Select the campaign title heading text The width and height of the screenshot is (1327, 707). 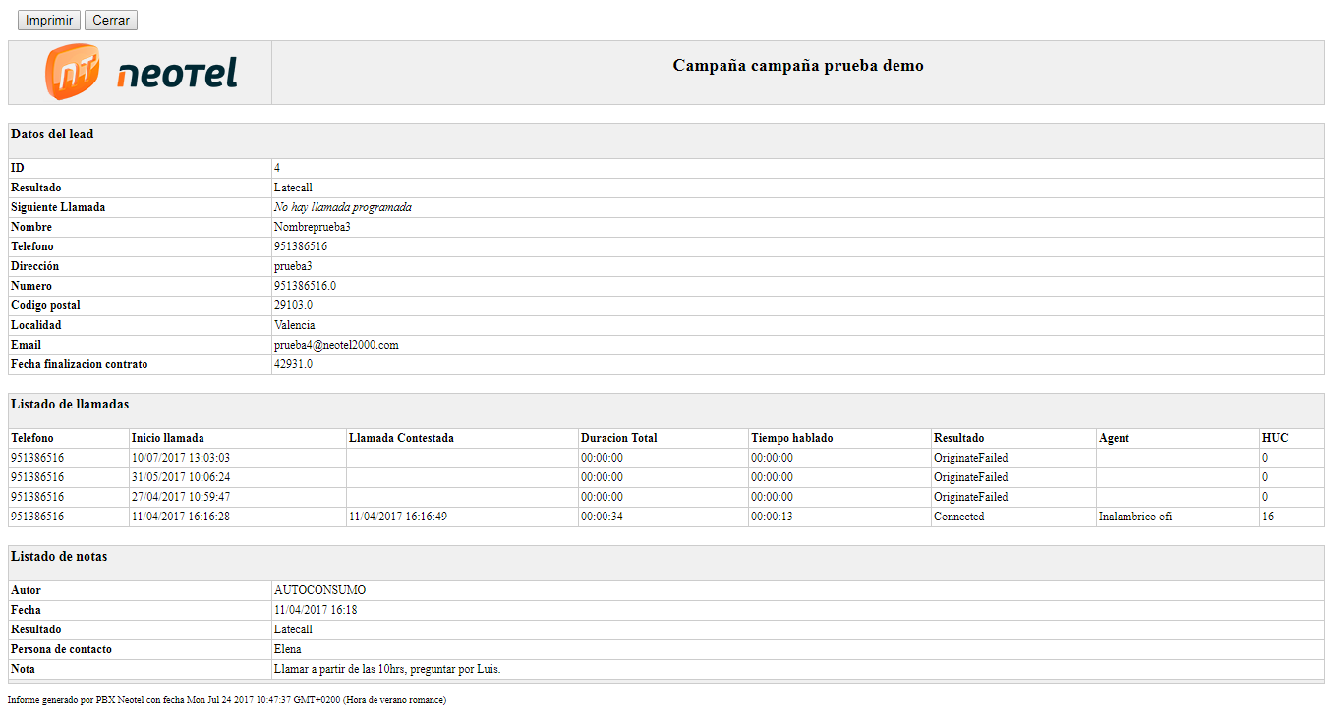(797, 66)
